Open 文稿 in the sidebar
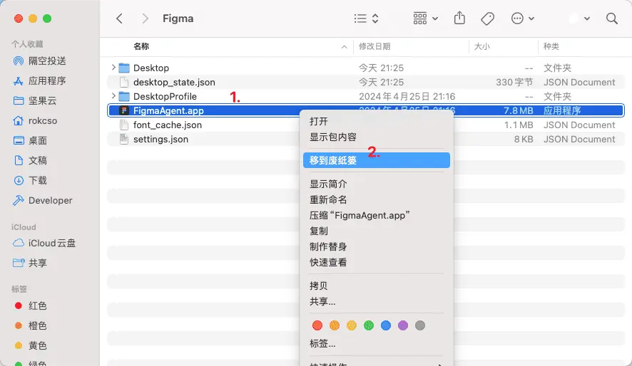This screenshot has width=632, height=366. click(30, 160)
